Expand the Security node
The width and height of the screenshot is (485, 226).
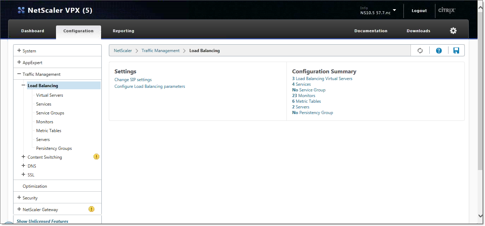pos(19,198)
